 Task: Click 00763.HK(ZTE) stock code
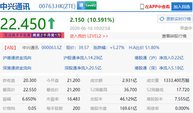[x=57, y=6]
